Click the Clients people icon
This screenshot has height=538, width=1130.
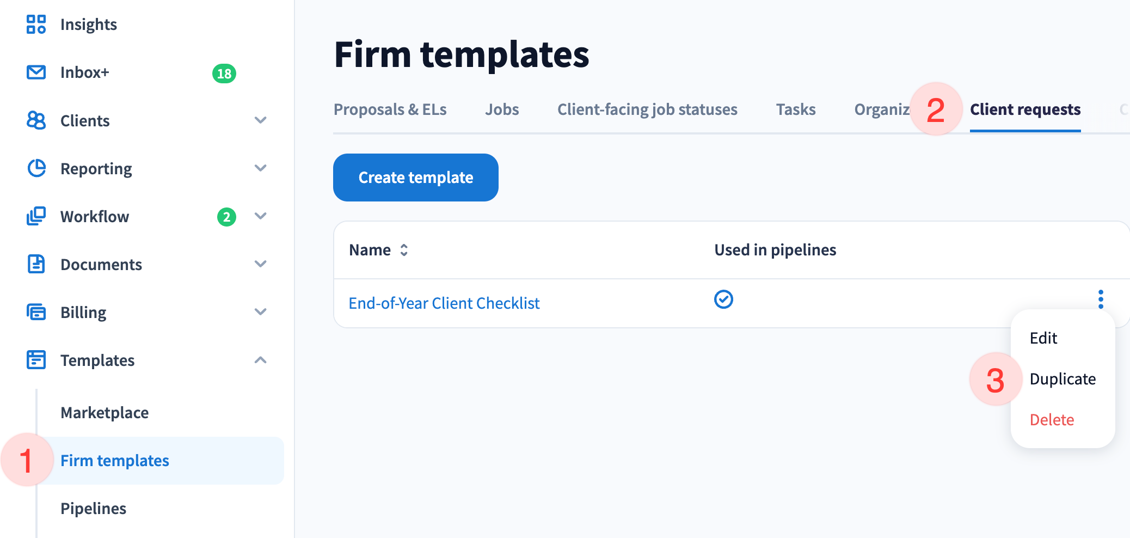pyautogui.click(x=36, y=120)
